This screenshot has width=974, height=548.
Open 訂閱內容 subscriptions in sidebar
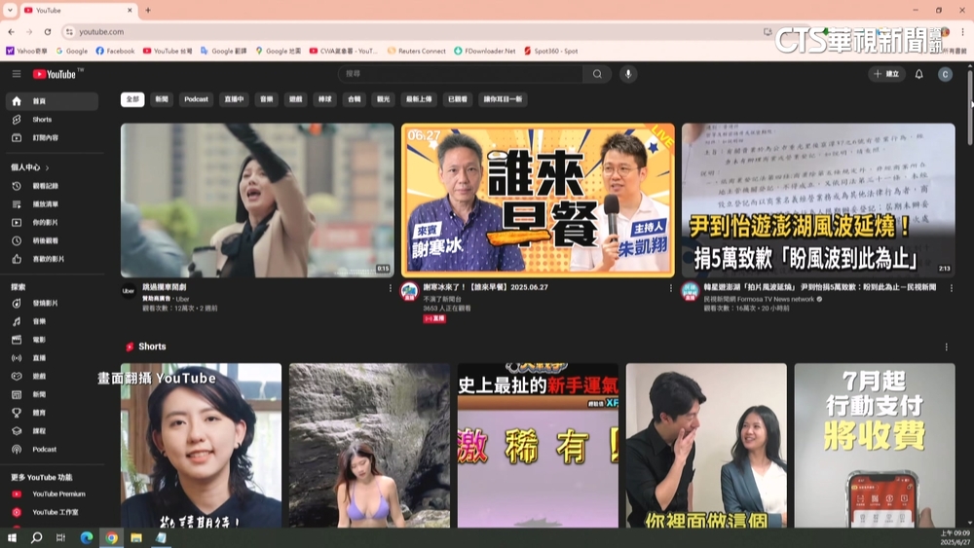[x=53, y=138]
